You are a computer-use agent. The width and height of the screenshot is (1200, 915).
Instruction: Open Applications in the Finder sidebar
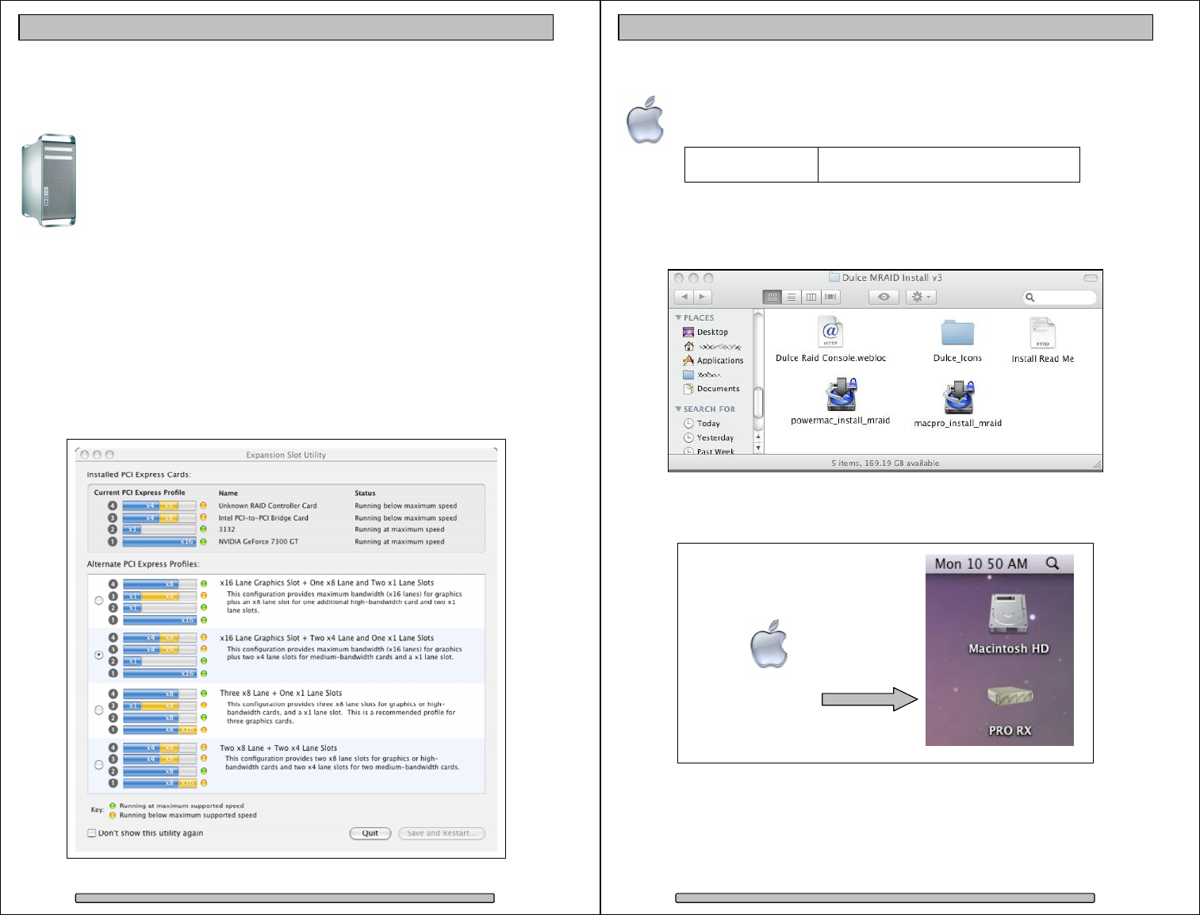click(713, 360)
